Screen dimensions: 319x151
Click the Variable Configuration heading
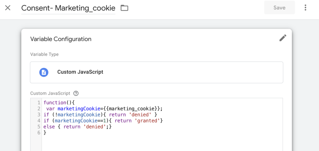(x=61, y=39)
